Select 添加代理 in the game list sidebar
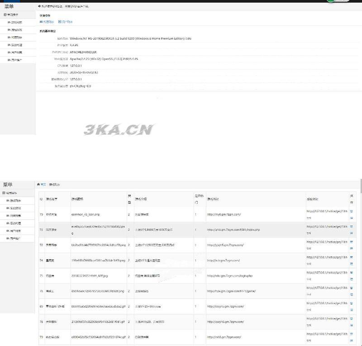 pos(16,223)
